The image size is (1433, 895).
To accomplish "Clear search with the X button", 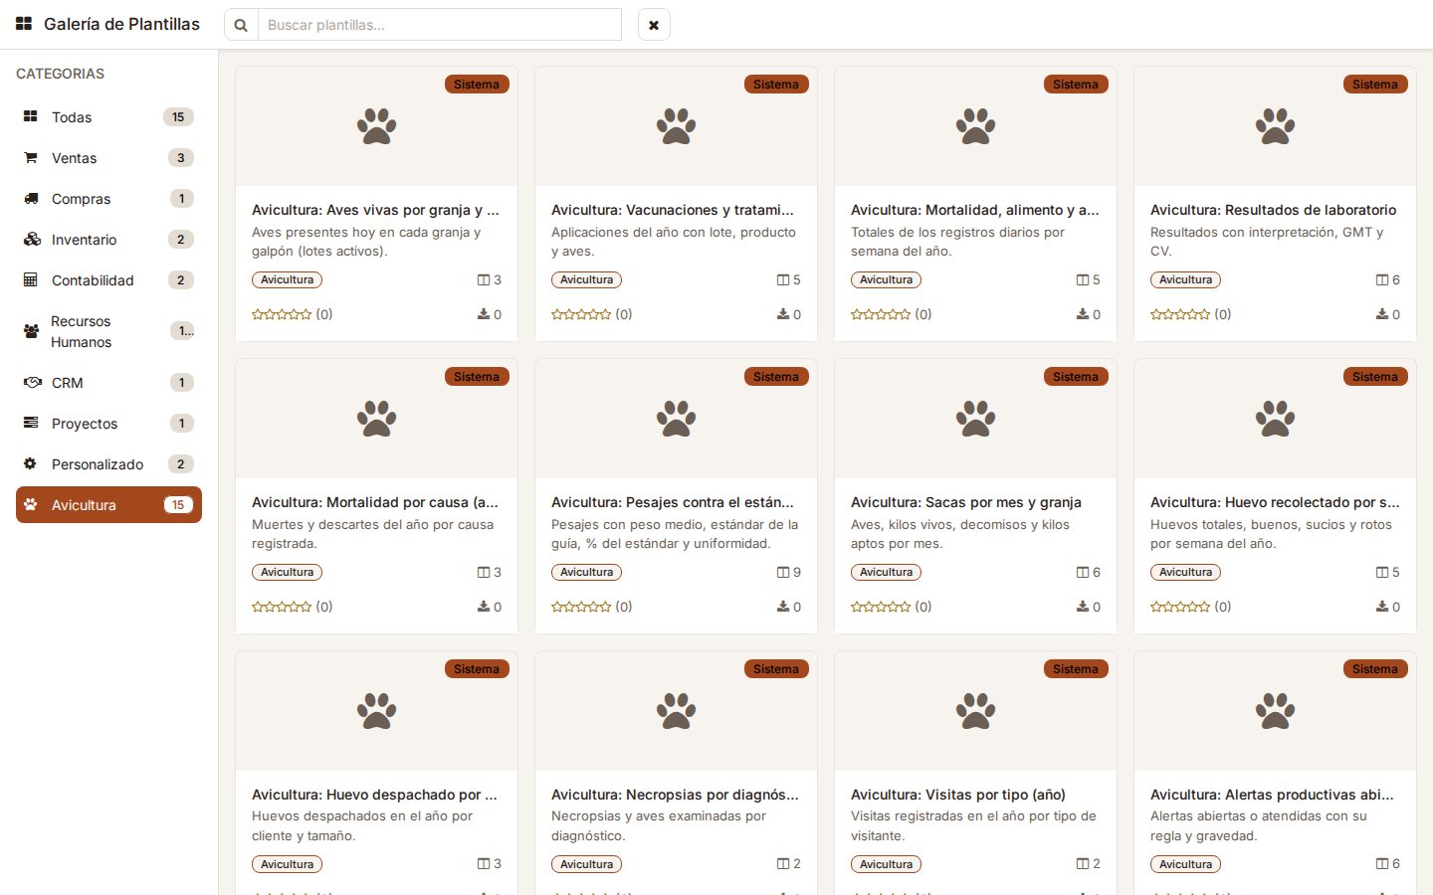I will (x=654, y=25).
